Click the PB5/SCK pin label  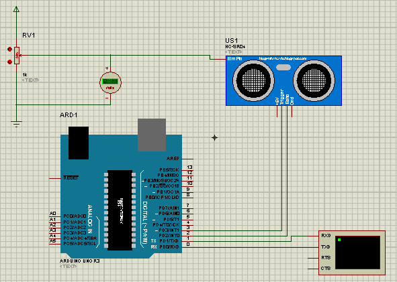click(169, 169)
